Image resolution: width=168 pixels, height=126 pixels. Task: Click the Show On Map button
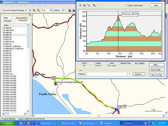point(157,75)
